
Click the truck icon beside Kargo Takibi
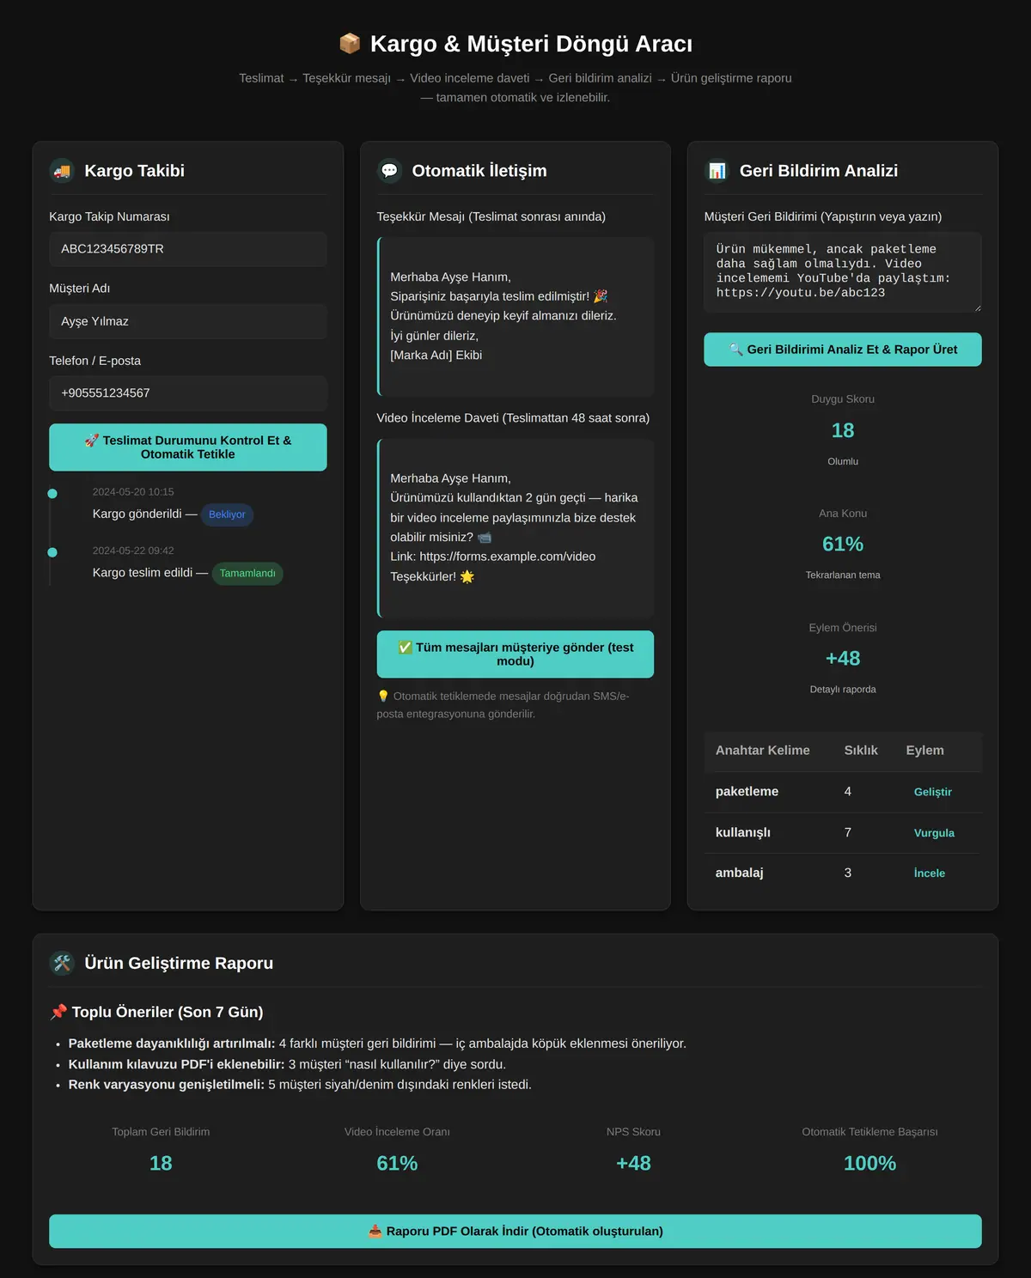62,171
